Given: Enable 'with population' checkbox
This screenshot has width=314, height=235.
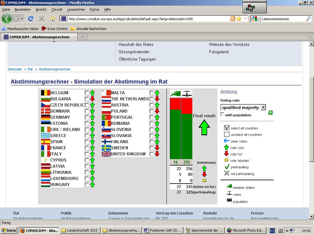Looking at the screenshot, I should coord(222,114).
